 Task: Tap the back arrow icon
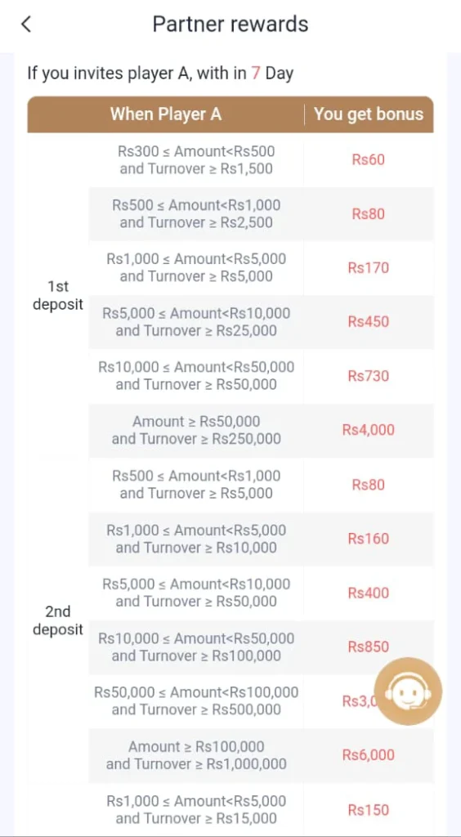pyautogui.click(x=26, y=24)
